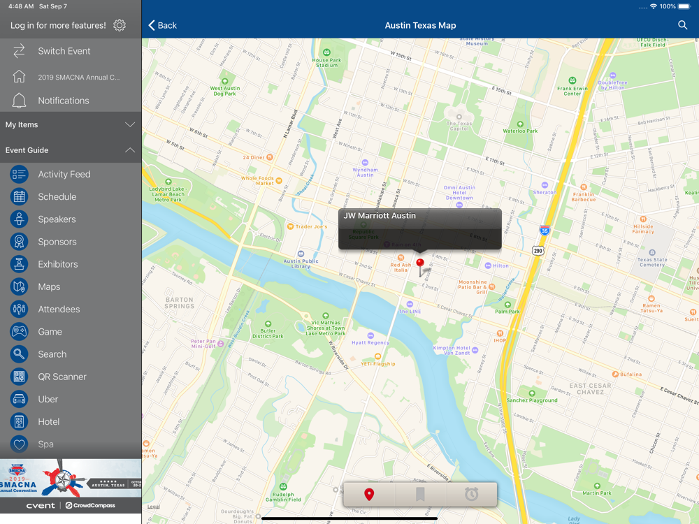Select the alarm clock toolbar button
Image resolution: width=699 pixels, height=524 pixels.
[471, 494]
